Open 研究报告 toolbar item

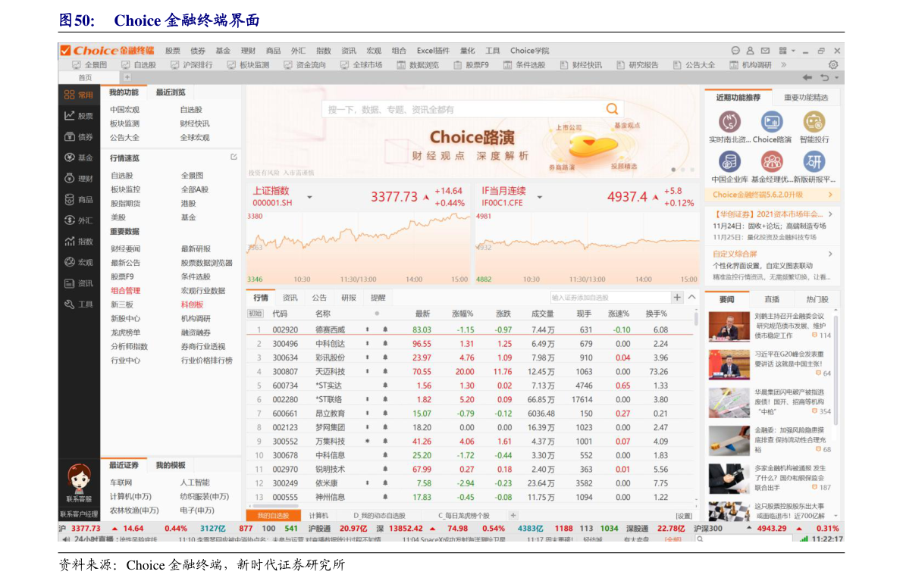pyautogui.click(x=638, y=65)
